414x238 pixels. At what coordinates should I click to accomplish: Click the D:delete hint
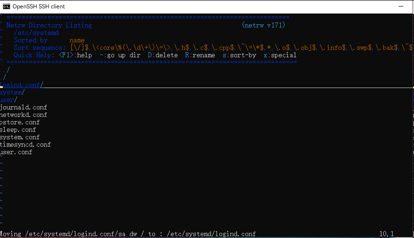point(163,55)
